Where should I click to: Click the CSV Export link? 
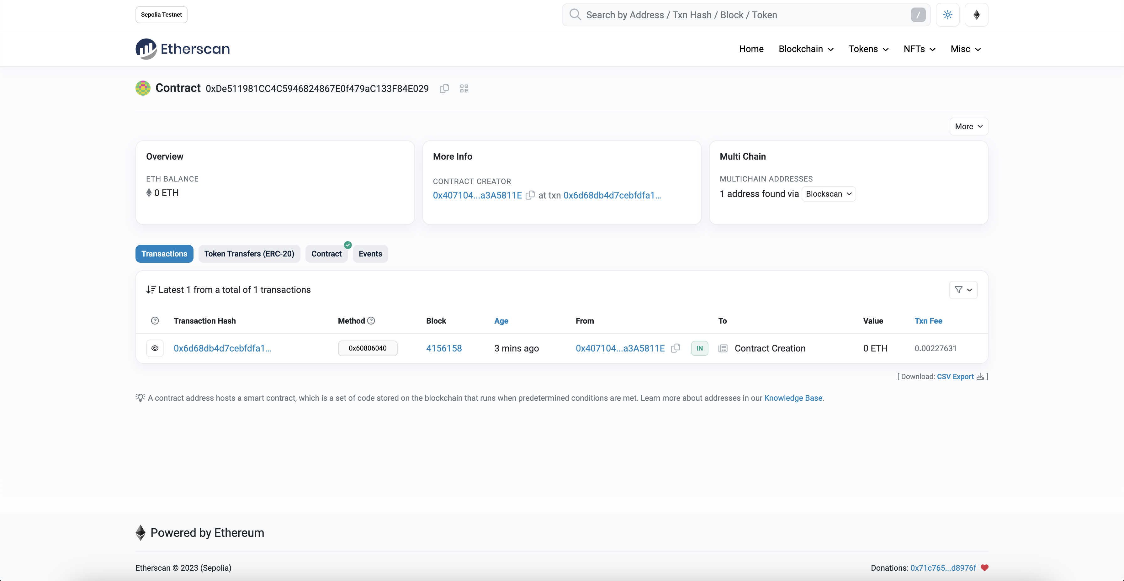[956, 377]
